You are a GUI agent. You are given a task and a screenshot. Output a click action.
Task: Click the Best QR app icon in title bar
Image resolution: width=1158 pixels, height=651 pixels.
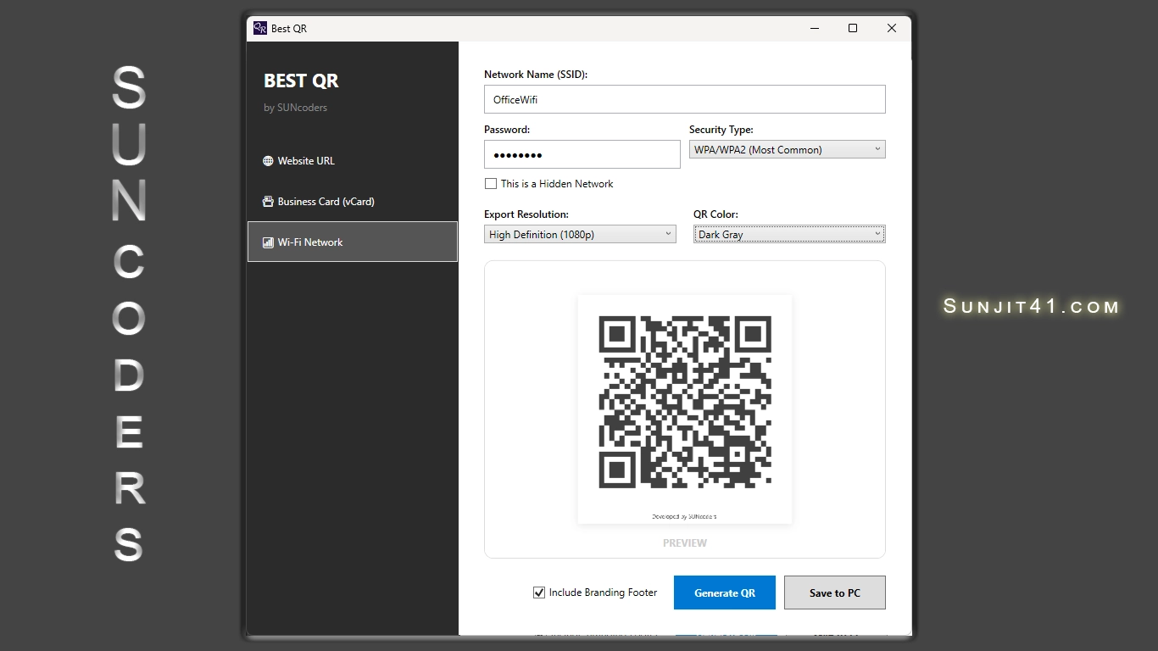[x=260, y=28]
